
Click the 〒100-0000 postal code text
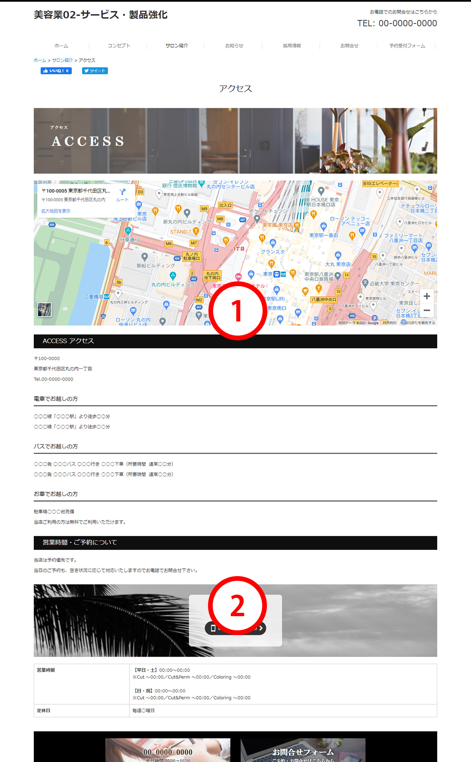click(x=47, y=358)
